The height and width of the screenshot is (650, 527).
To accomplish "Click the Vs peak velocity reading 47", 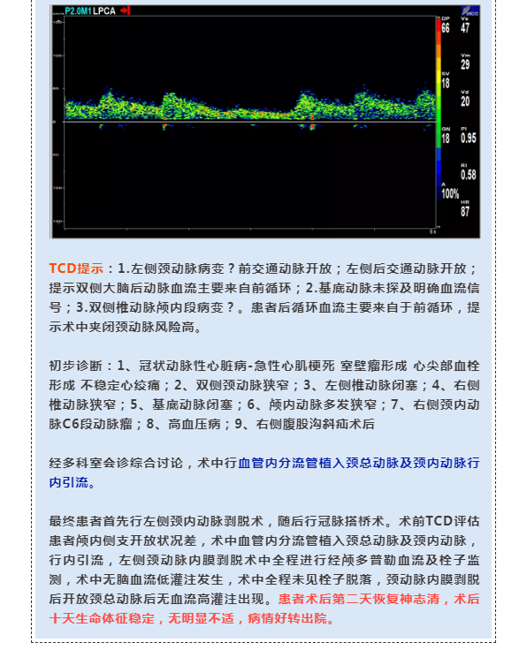I will point(465,28).
